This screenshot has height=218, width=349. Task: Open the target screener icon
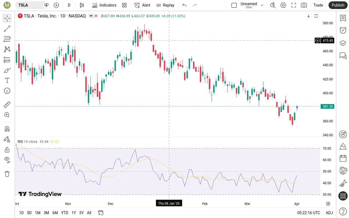click(343, 134)
